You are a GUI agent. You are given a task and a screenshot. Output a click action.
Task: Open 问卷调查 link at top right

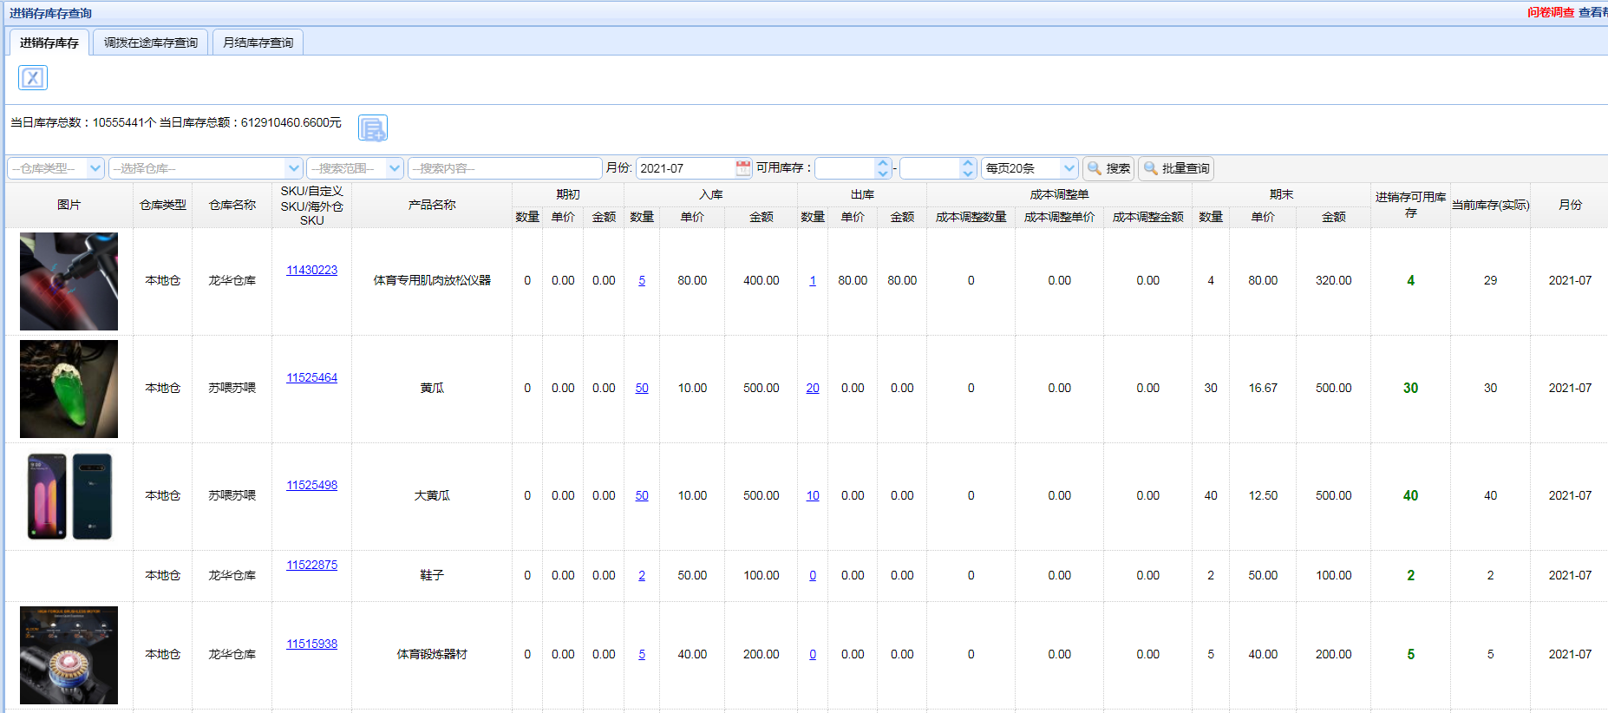[x=1551, y=12]
